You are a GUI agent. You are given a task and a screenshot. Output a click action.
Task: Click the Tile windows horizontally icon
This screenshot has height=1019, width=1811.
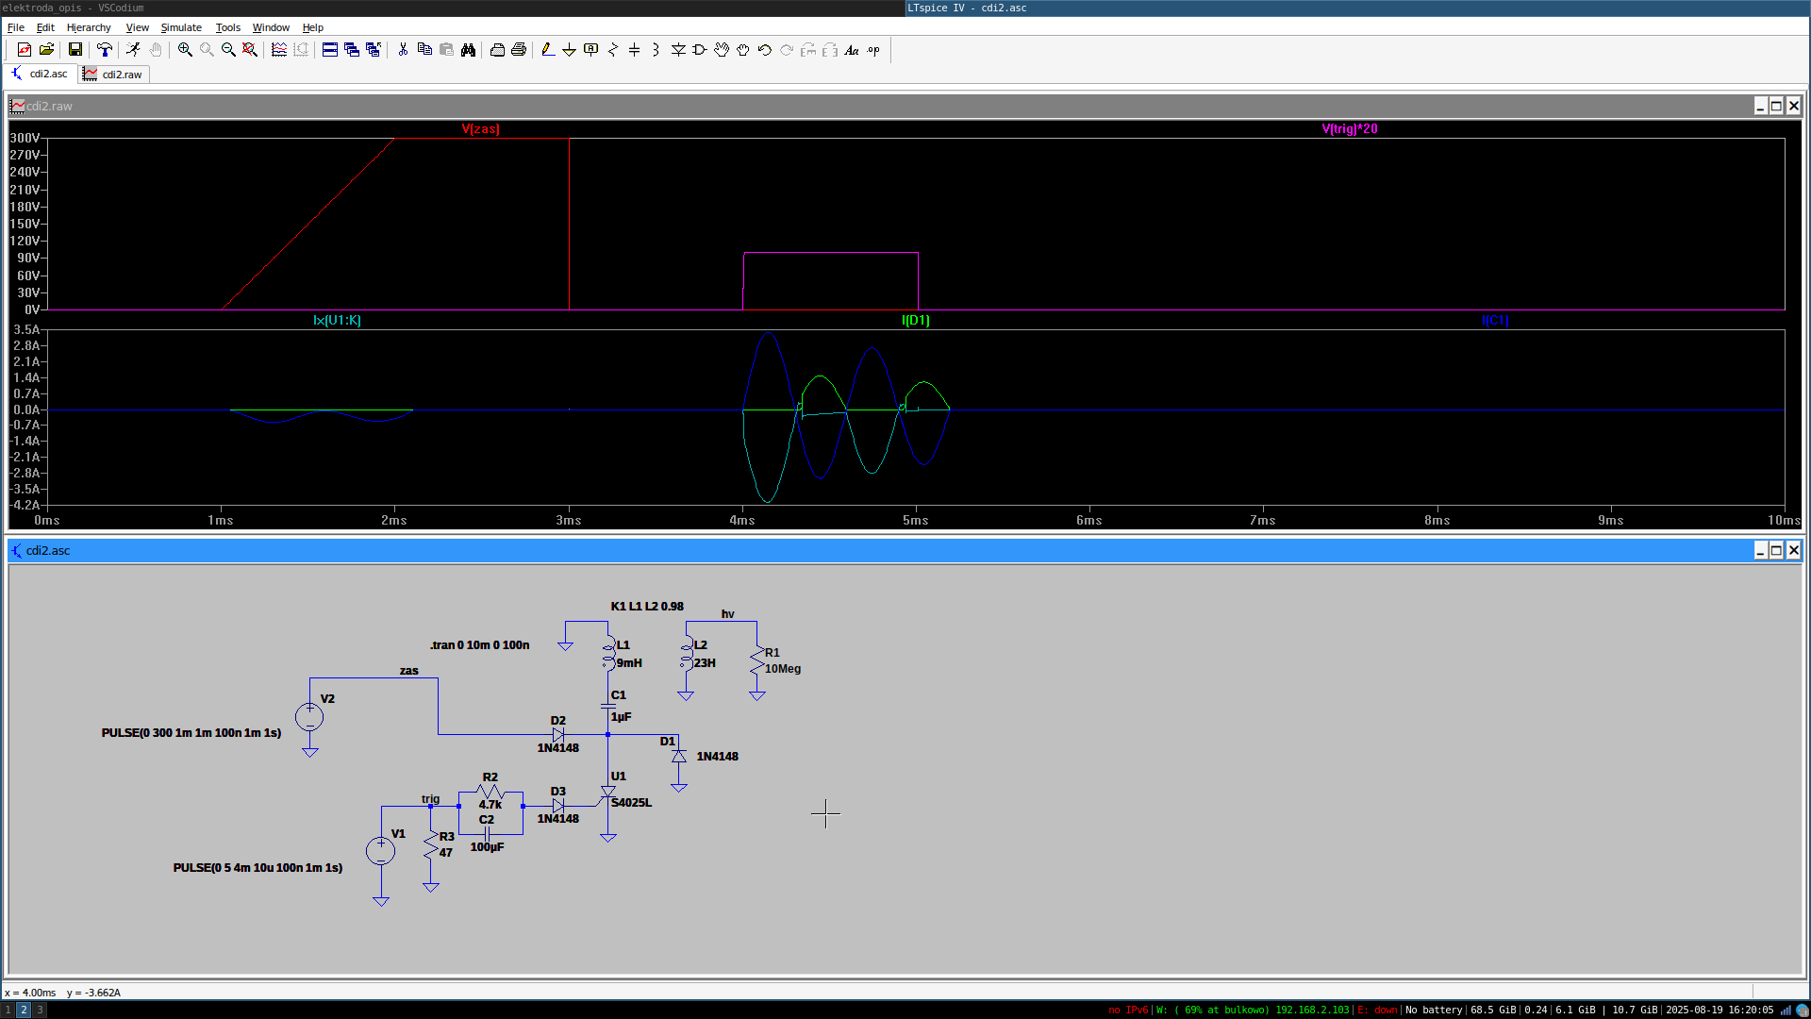pyautogui.click(x=330, y=50)
